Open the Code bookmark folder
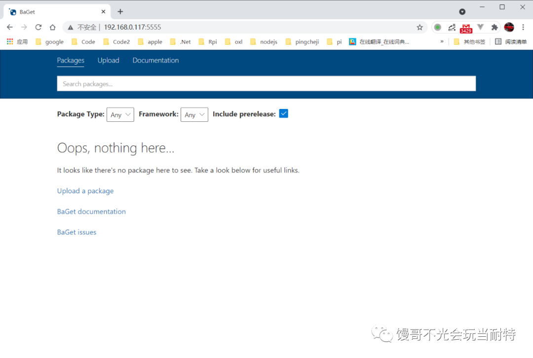 click(x=83, y=41)
